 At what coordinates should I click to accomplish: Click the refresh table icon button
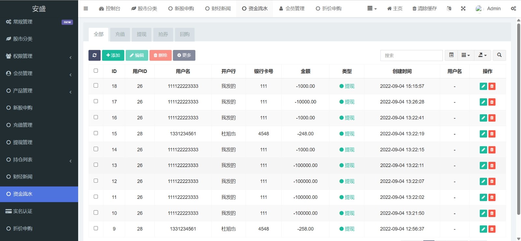coord(94,55)
